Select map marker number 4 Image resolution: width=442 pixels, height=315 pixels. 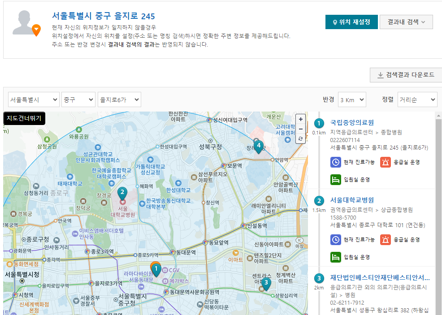259,147
